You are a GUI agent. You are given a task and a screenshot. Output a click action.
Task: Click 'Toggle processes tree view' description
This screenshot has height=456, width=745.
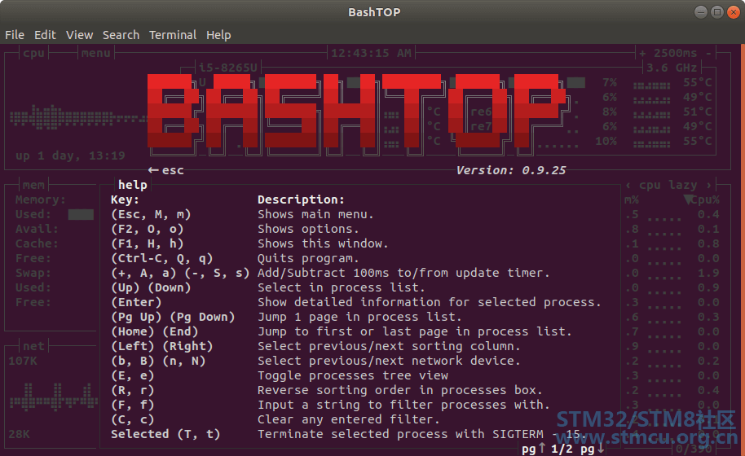point(353,376)
